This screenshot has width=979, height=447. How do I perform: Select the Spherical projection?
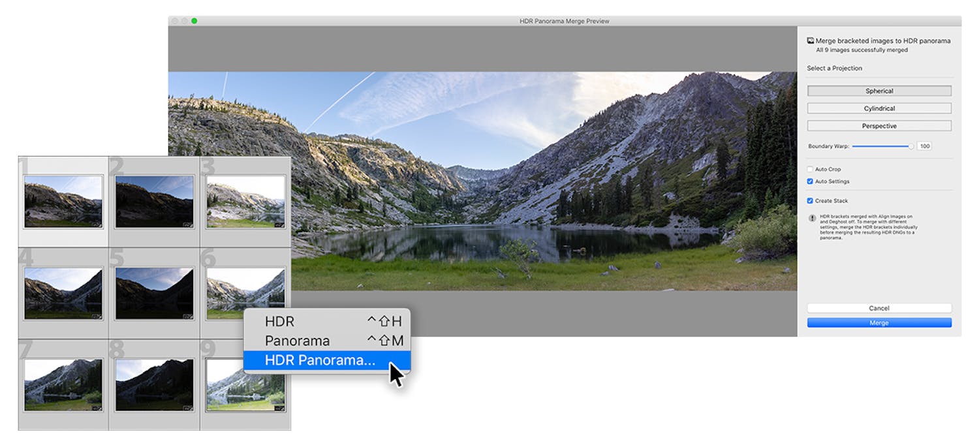pyautogui.click(x=880, y=91)
